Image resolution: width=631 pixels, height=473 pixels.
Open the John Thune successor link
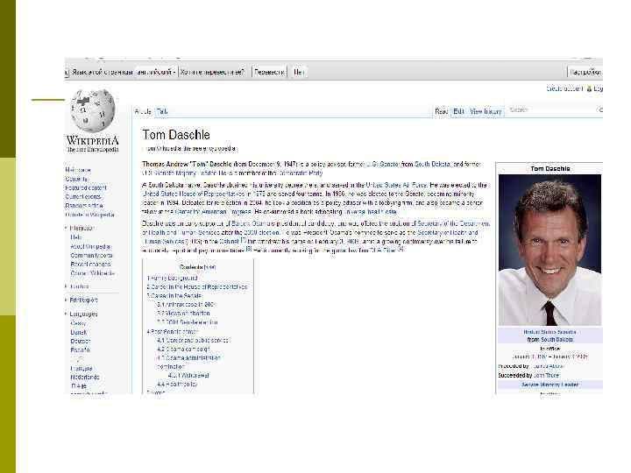tap(547, 375)
